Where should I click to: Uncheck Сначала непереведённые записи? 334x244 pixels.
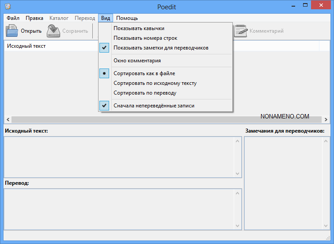click(154, 106)
